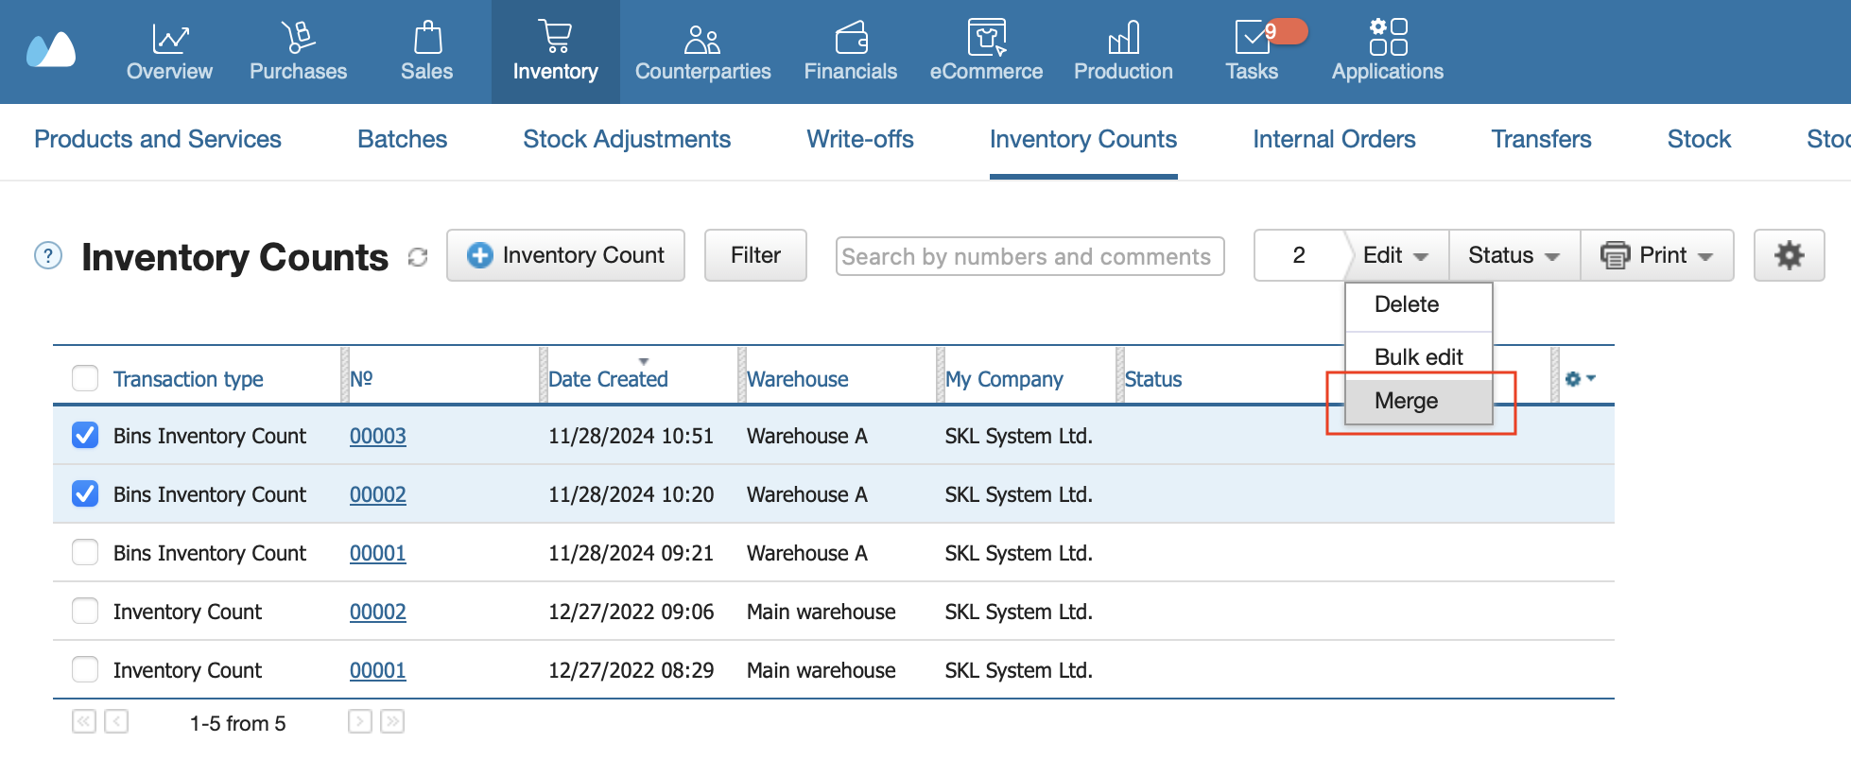The image size is (1851, 777).
Task: Uncheck Bins Inventory Count 11/28/2024 10:20 row
Action: [x=85, y=493]
